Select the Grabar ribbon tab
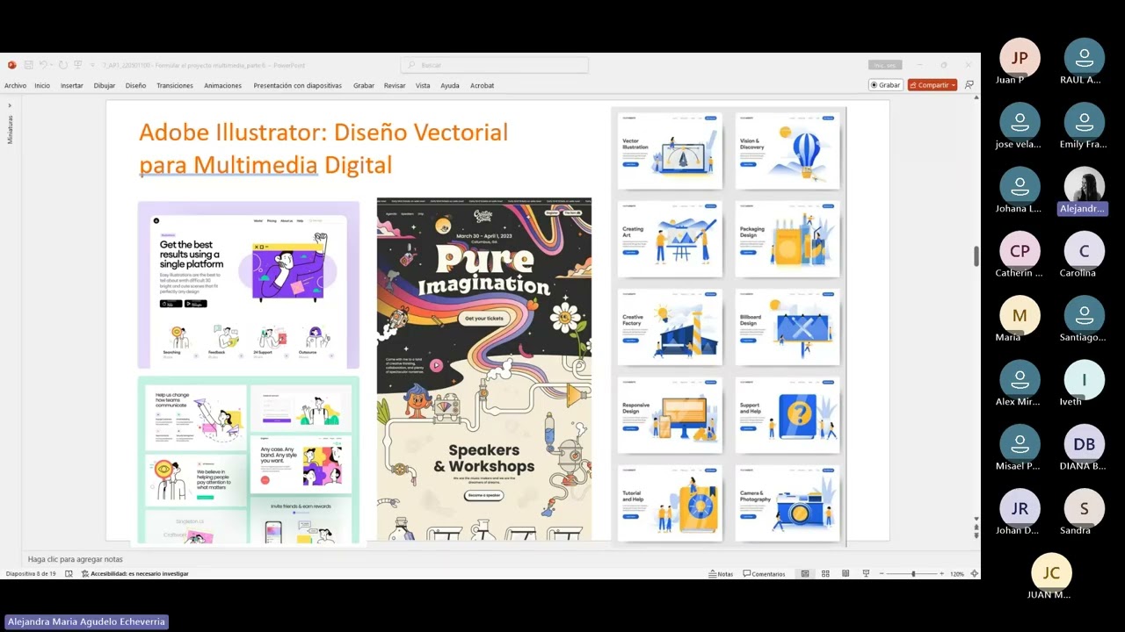 (364, 85)
